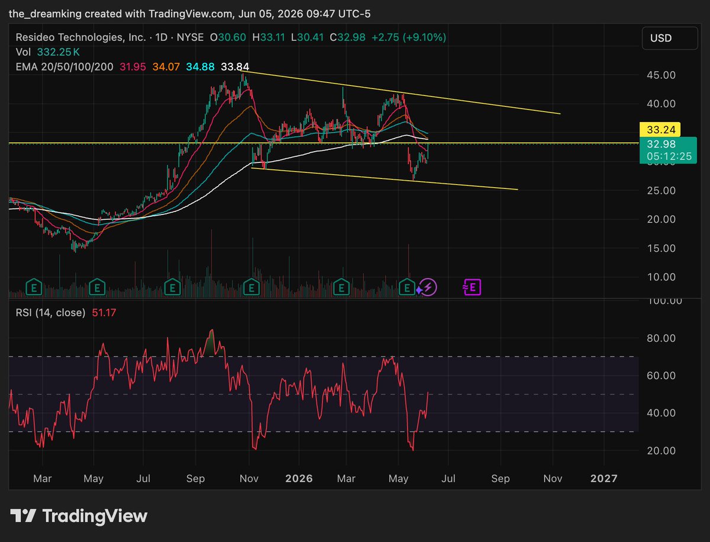Click the RSI (14, close) indicator legend
710x542 pixels.
[50, 312]
